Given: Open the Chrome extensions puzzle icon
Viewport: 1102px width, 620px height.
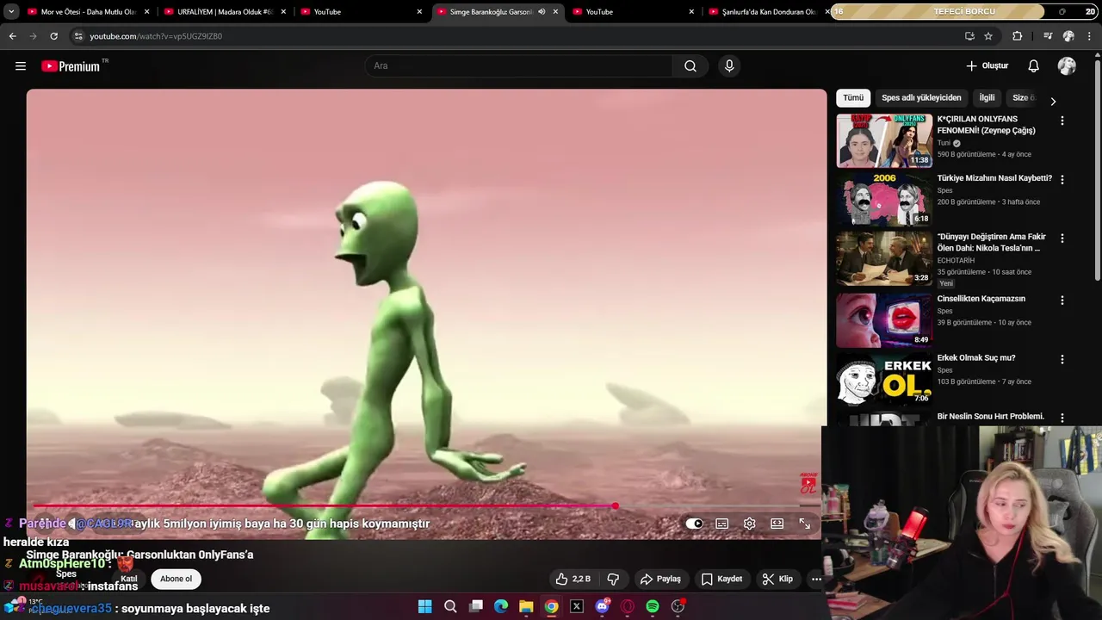Looking at the screenshot, I should (1018, 36).
